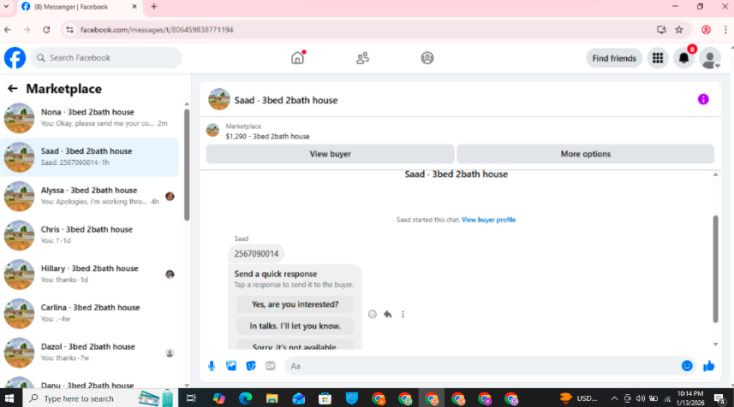This screenshot has width=734, height=407.
Task: Send 'Yes, are you interested?' quick response
Action: pos(295,304)
